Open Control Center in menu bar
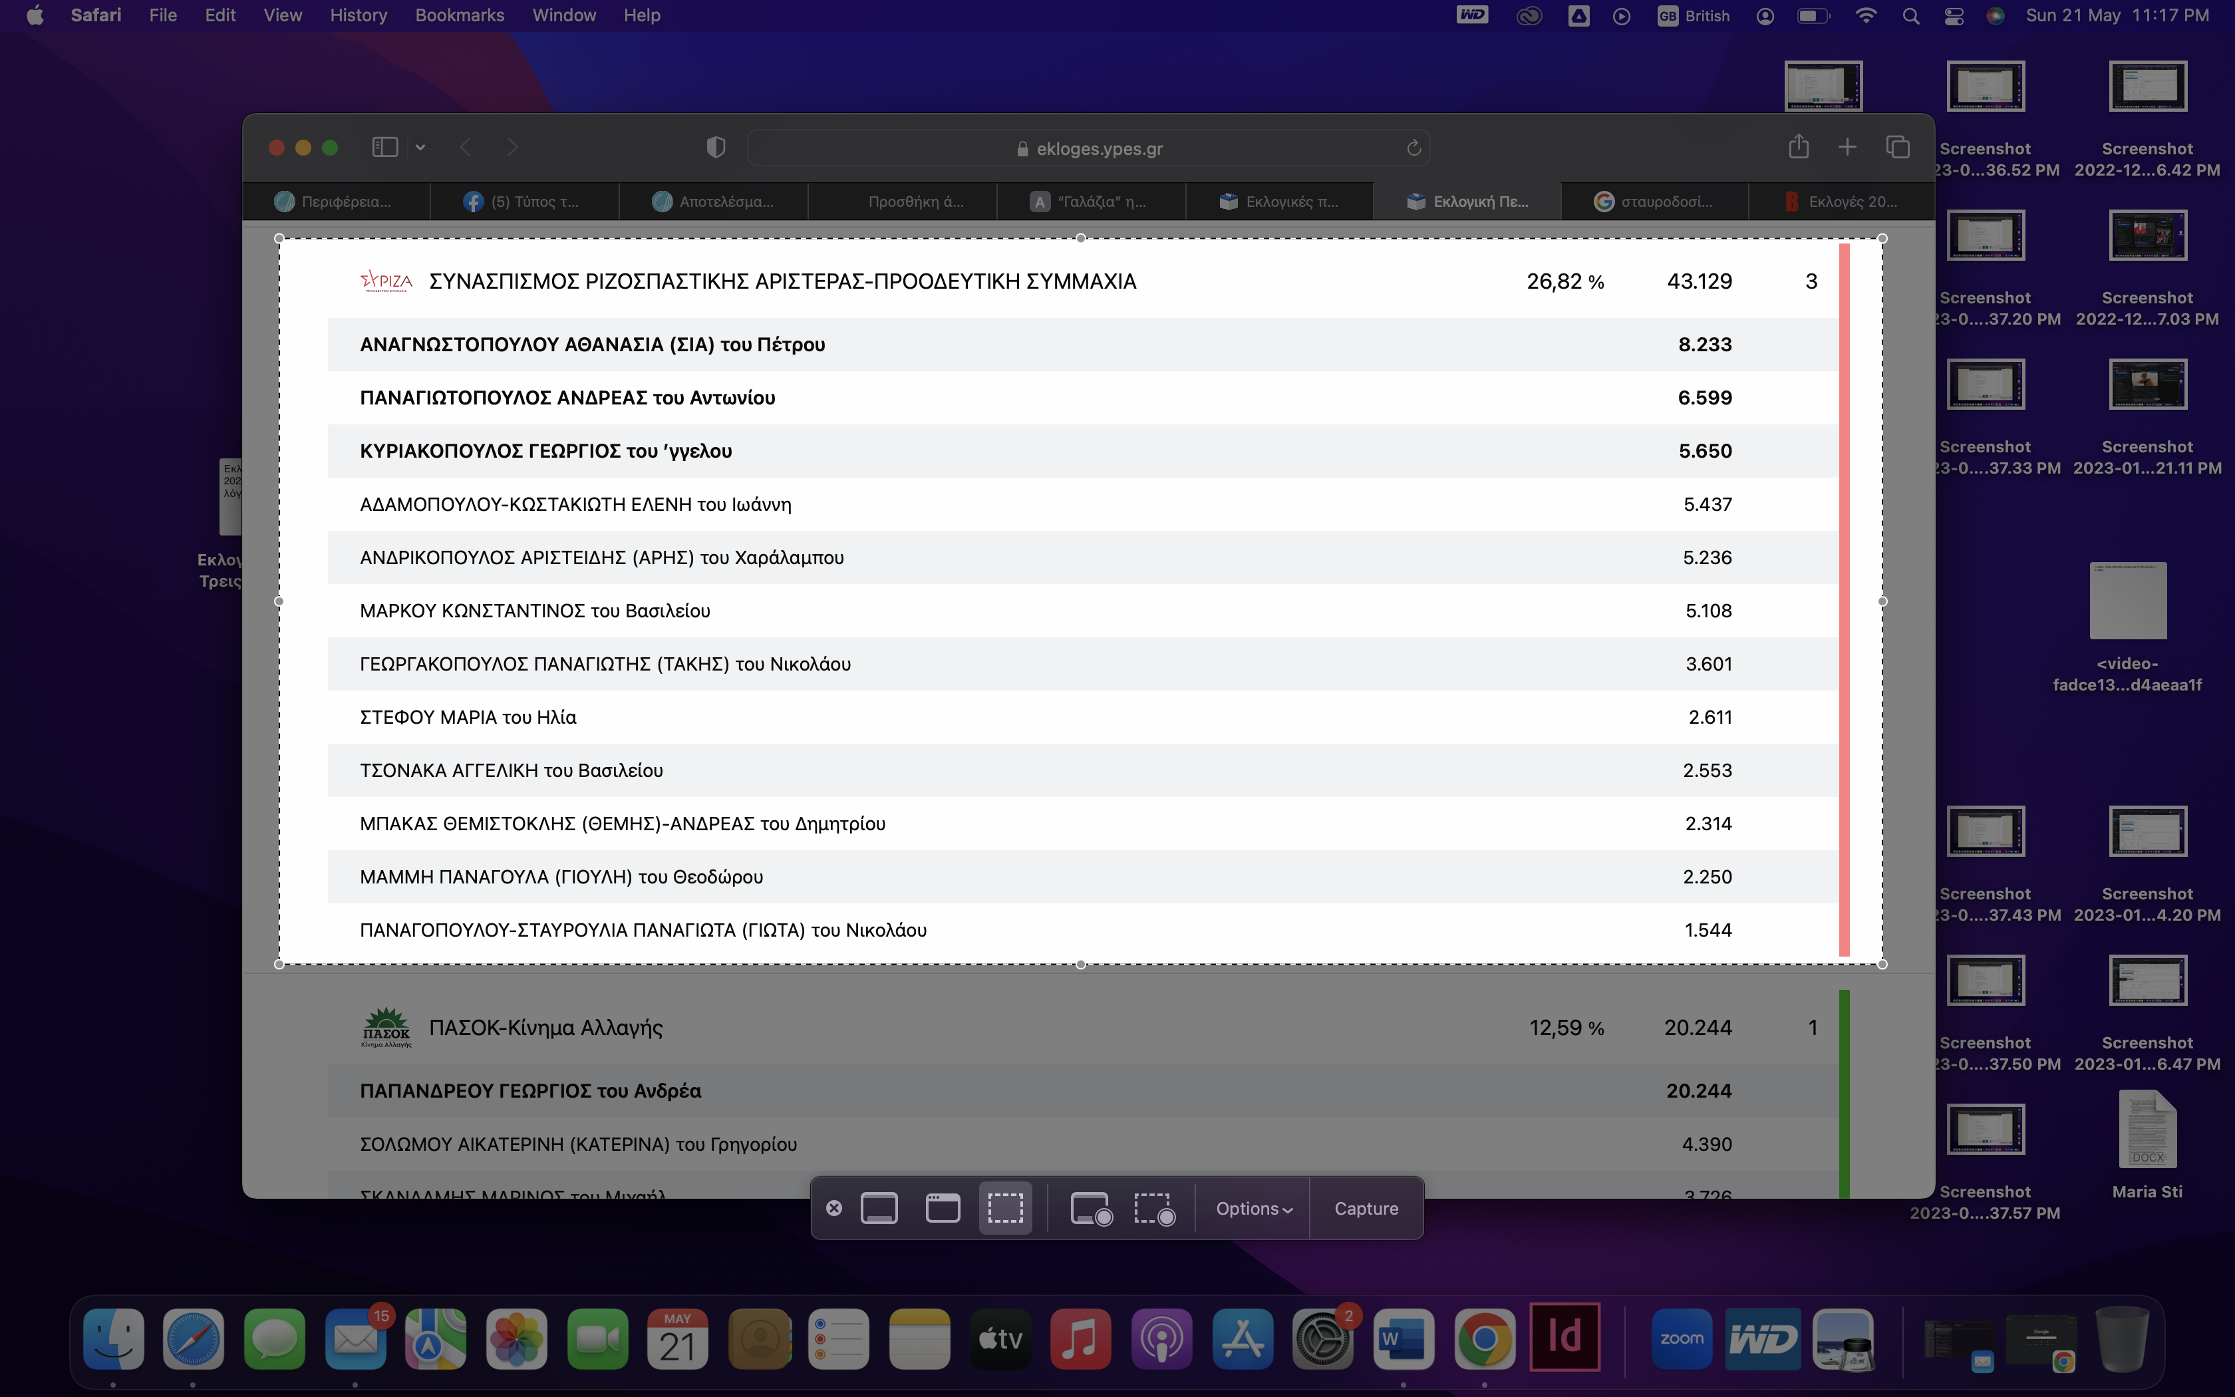Screen dimensions: 2235x1397 tap(1954, 16)
